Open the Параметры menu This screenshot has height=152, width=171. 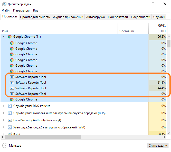click(x=21, y=11)
